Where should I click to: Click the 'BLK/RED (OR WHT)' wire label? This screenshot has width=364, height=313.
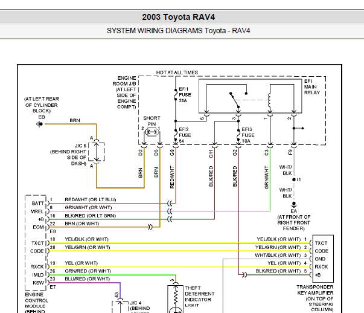pos(278,271)
